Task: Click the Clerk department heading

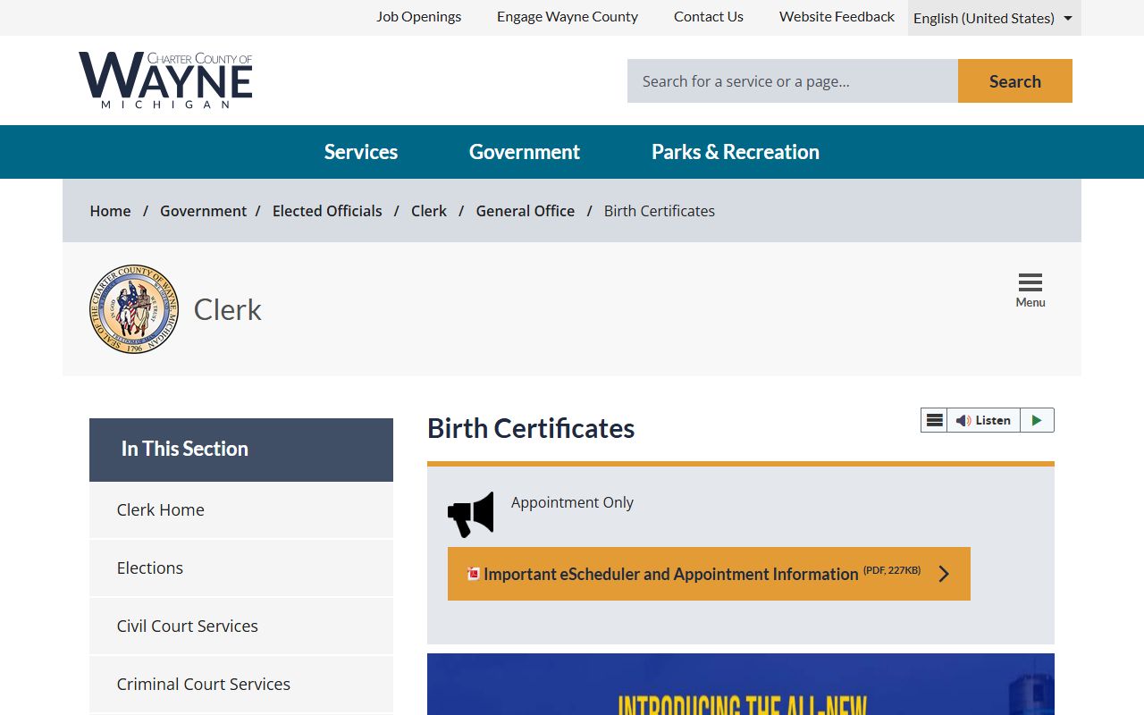Action: point(228,309)
